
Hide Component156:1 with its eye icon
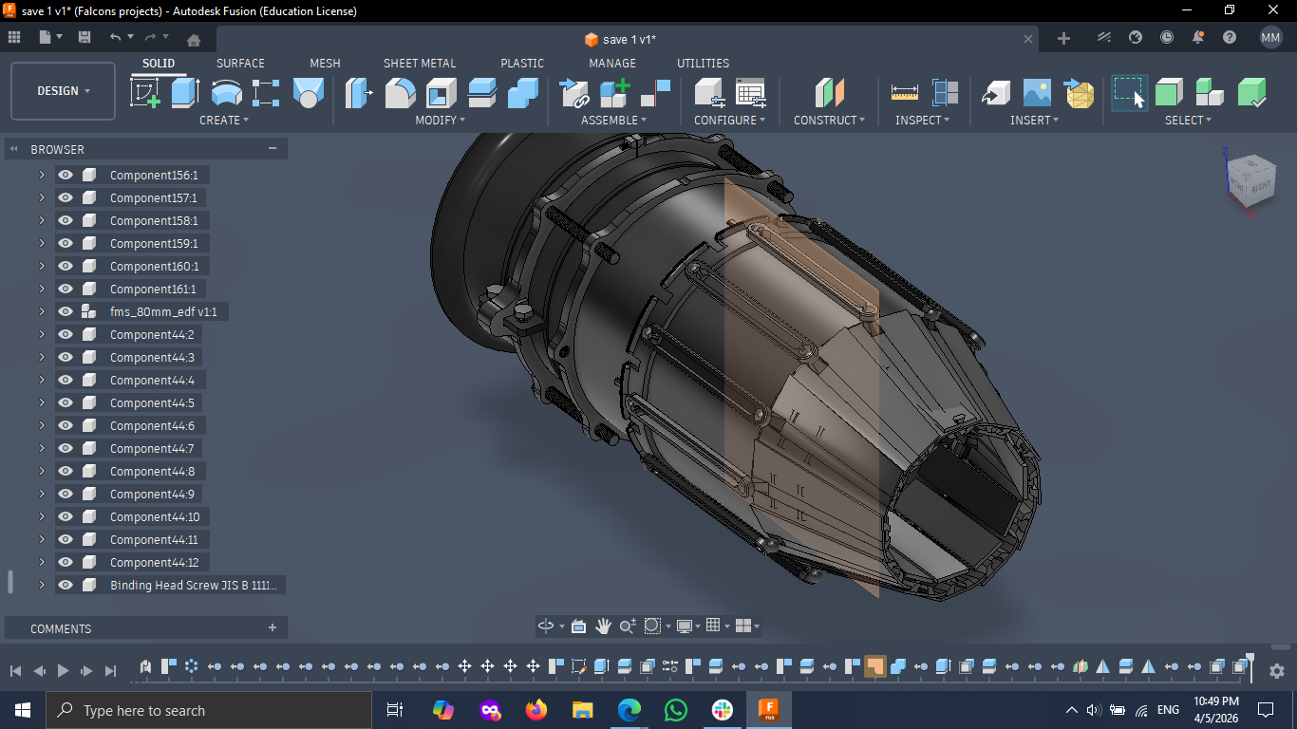pyautogui.click(x=66, y=175)
